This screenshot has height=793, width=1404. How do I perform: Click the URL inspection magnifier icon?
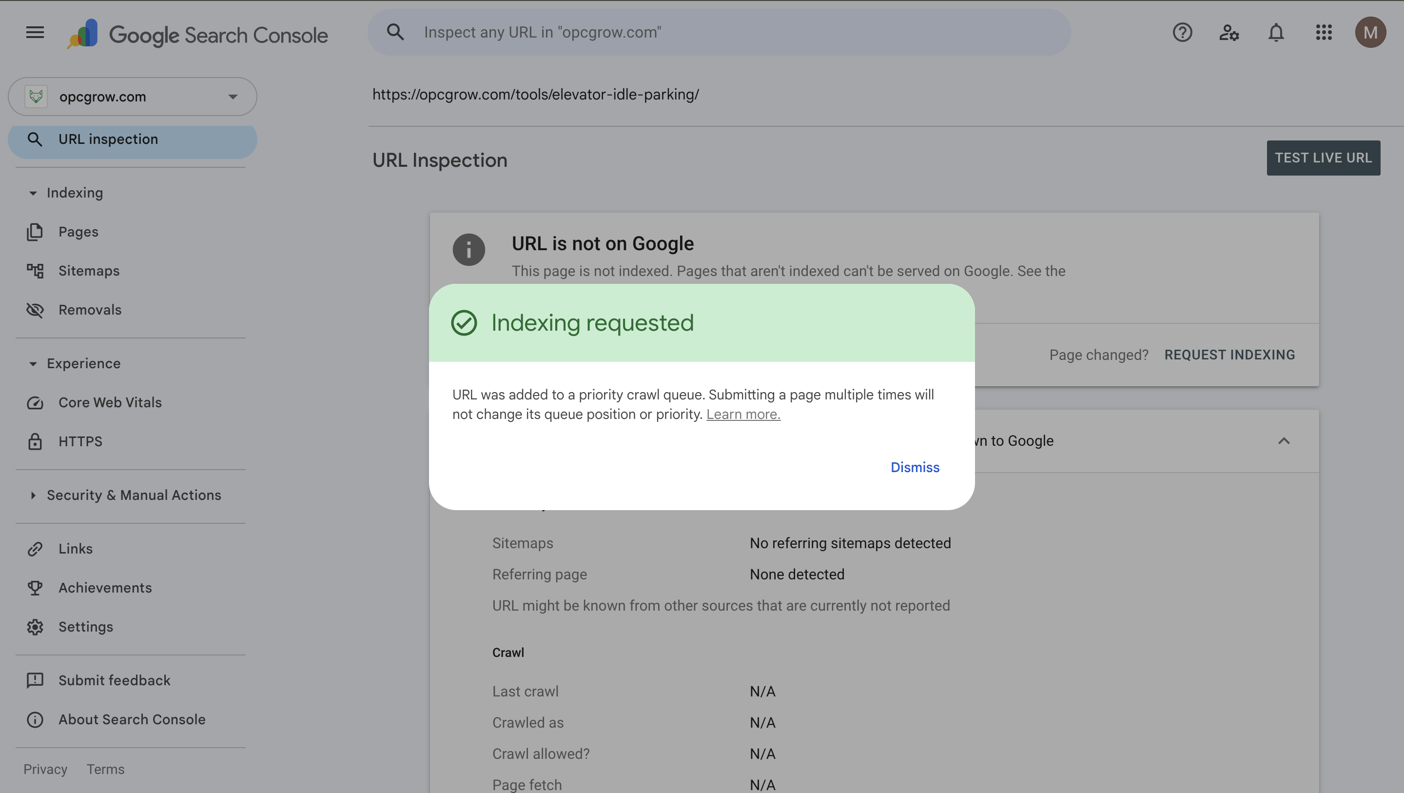point(35,139)
